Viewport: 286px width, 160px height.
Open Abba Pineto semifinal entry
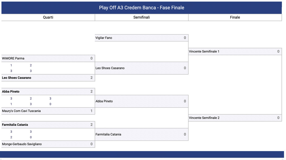142,101
